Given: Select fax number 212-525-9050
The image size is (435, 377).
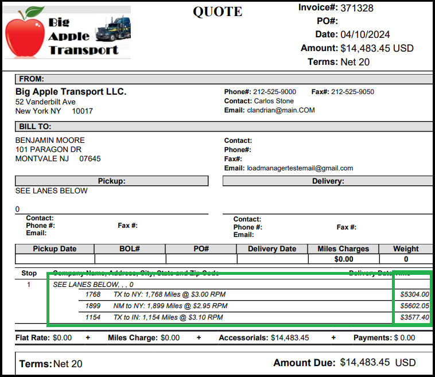Looking at the screenshot, I should coord(352,92).
